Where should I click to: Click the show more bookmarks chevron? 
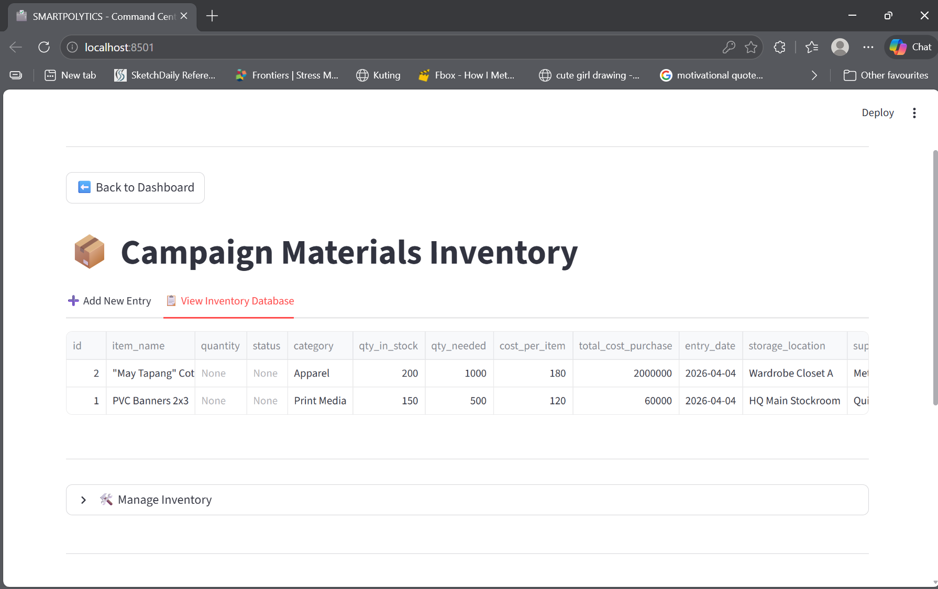coord(814,75)
